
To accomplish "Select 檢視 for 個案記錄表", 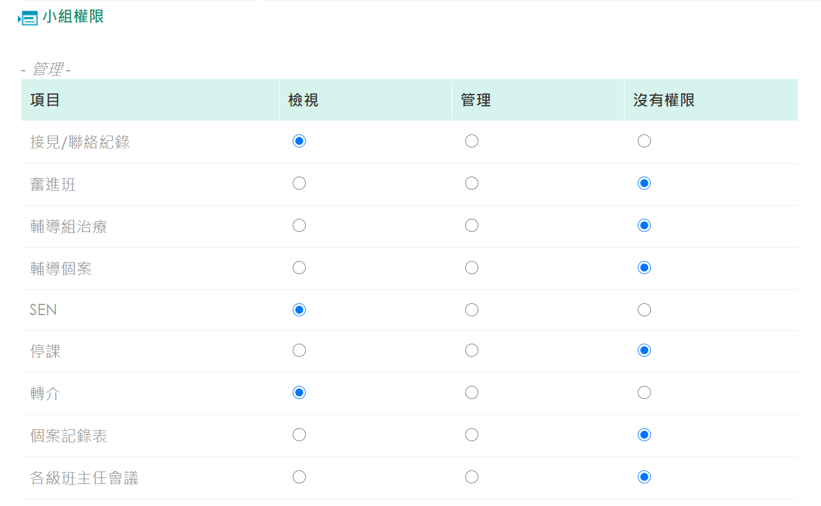I will pyautogui.click(x=299, y=435).
